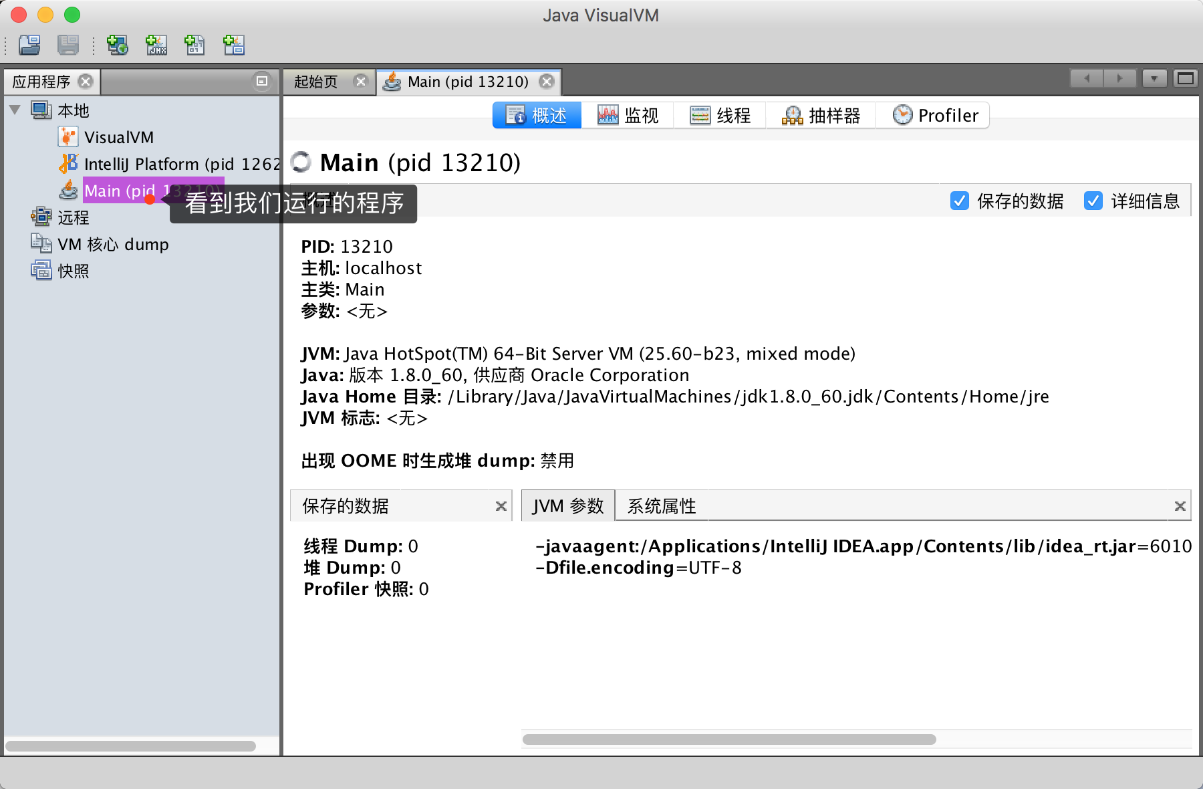Disable the 详细信息 checkbox
This screenshot has height=789, width=1203.
1093,201
